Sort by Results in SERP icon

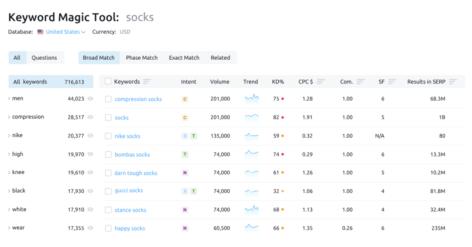(453, 82)
